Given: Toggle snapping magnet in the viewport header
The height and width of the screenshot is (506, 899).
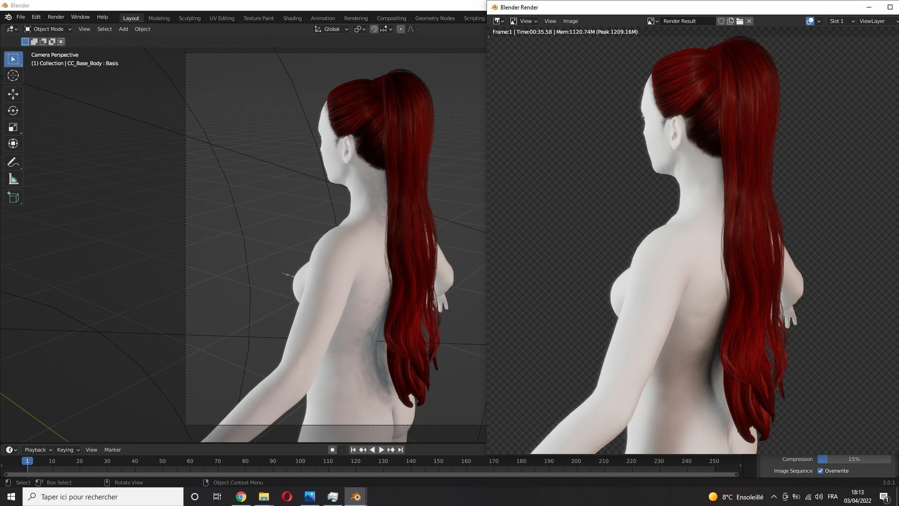Looking at the screenshot, I should click(374, 29).
